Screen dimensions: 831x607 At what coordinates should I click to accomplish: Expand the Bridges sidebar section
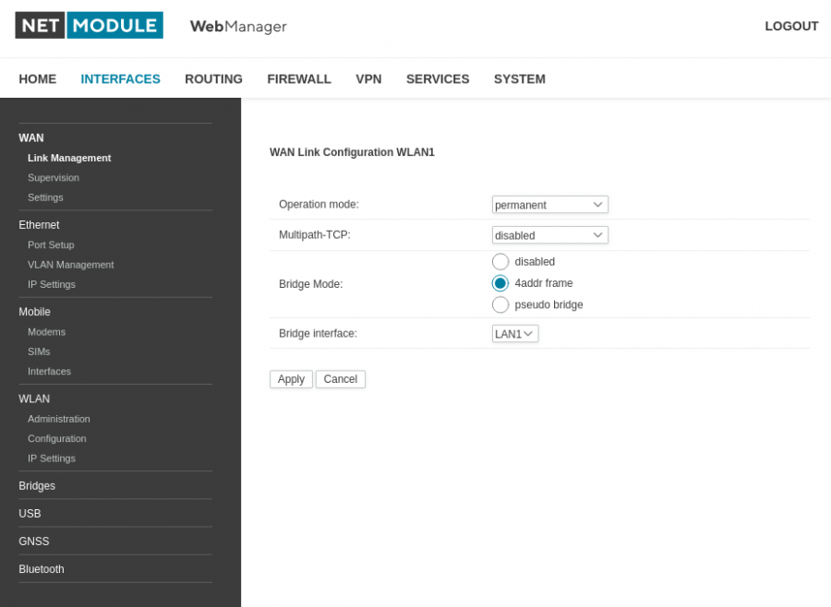pos(37,486)
